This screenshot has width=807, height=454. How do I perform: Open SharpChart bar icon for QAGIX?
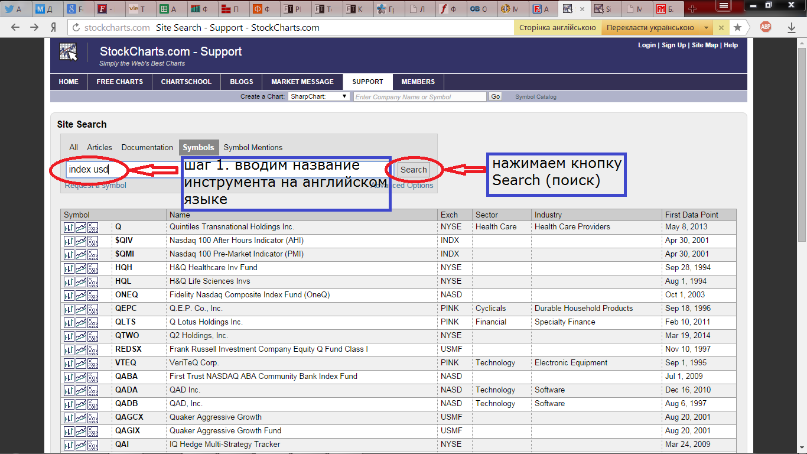pos(69,431)
